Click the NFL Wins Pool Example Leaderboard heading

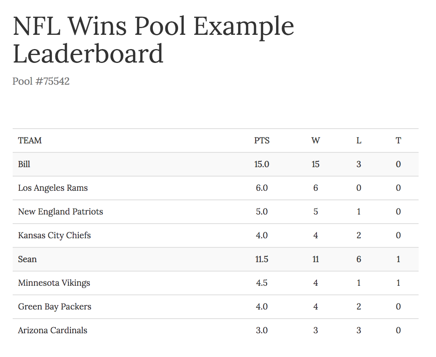coord(154,40)
